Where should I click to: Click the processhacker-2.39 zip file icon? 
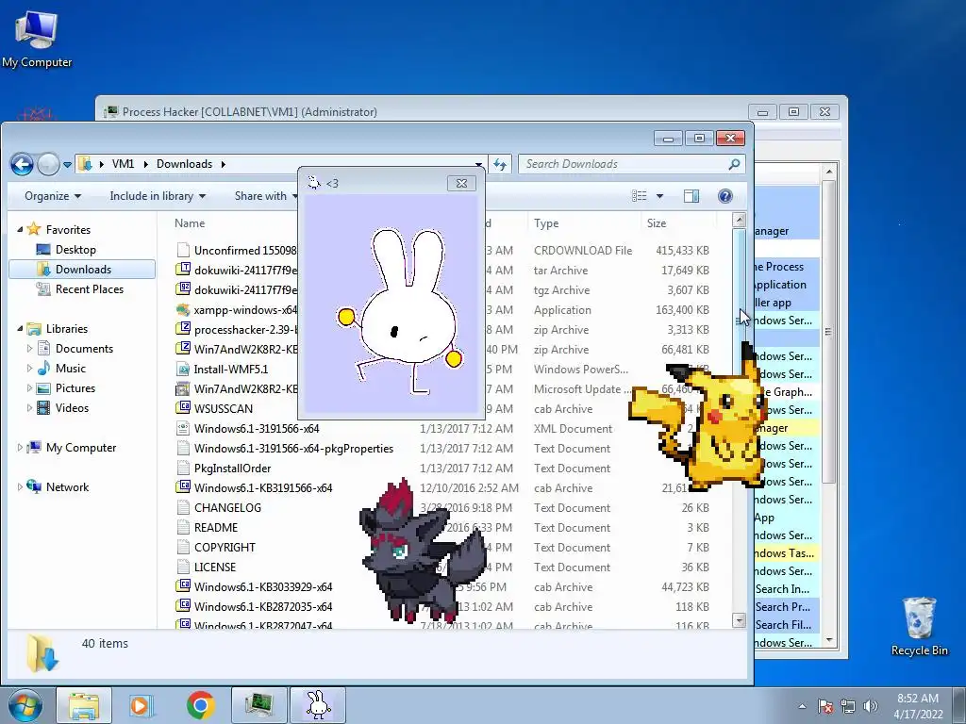(x=183, y=329)
